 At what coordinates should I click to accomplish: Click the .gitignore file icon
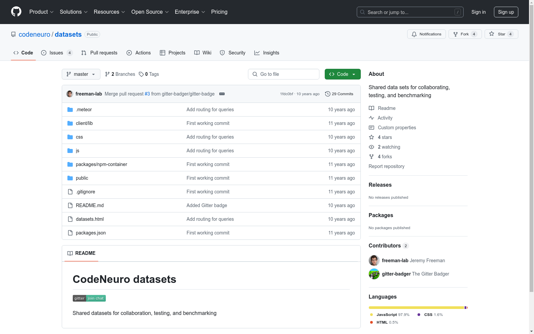(70, 192)
